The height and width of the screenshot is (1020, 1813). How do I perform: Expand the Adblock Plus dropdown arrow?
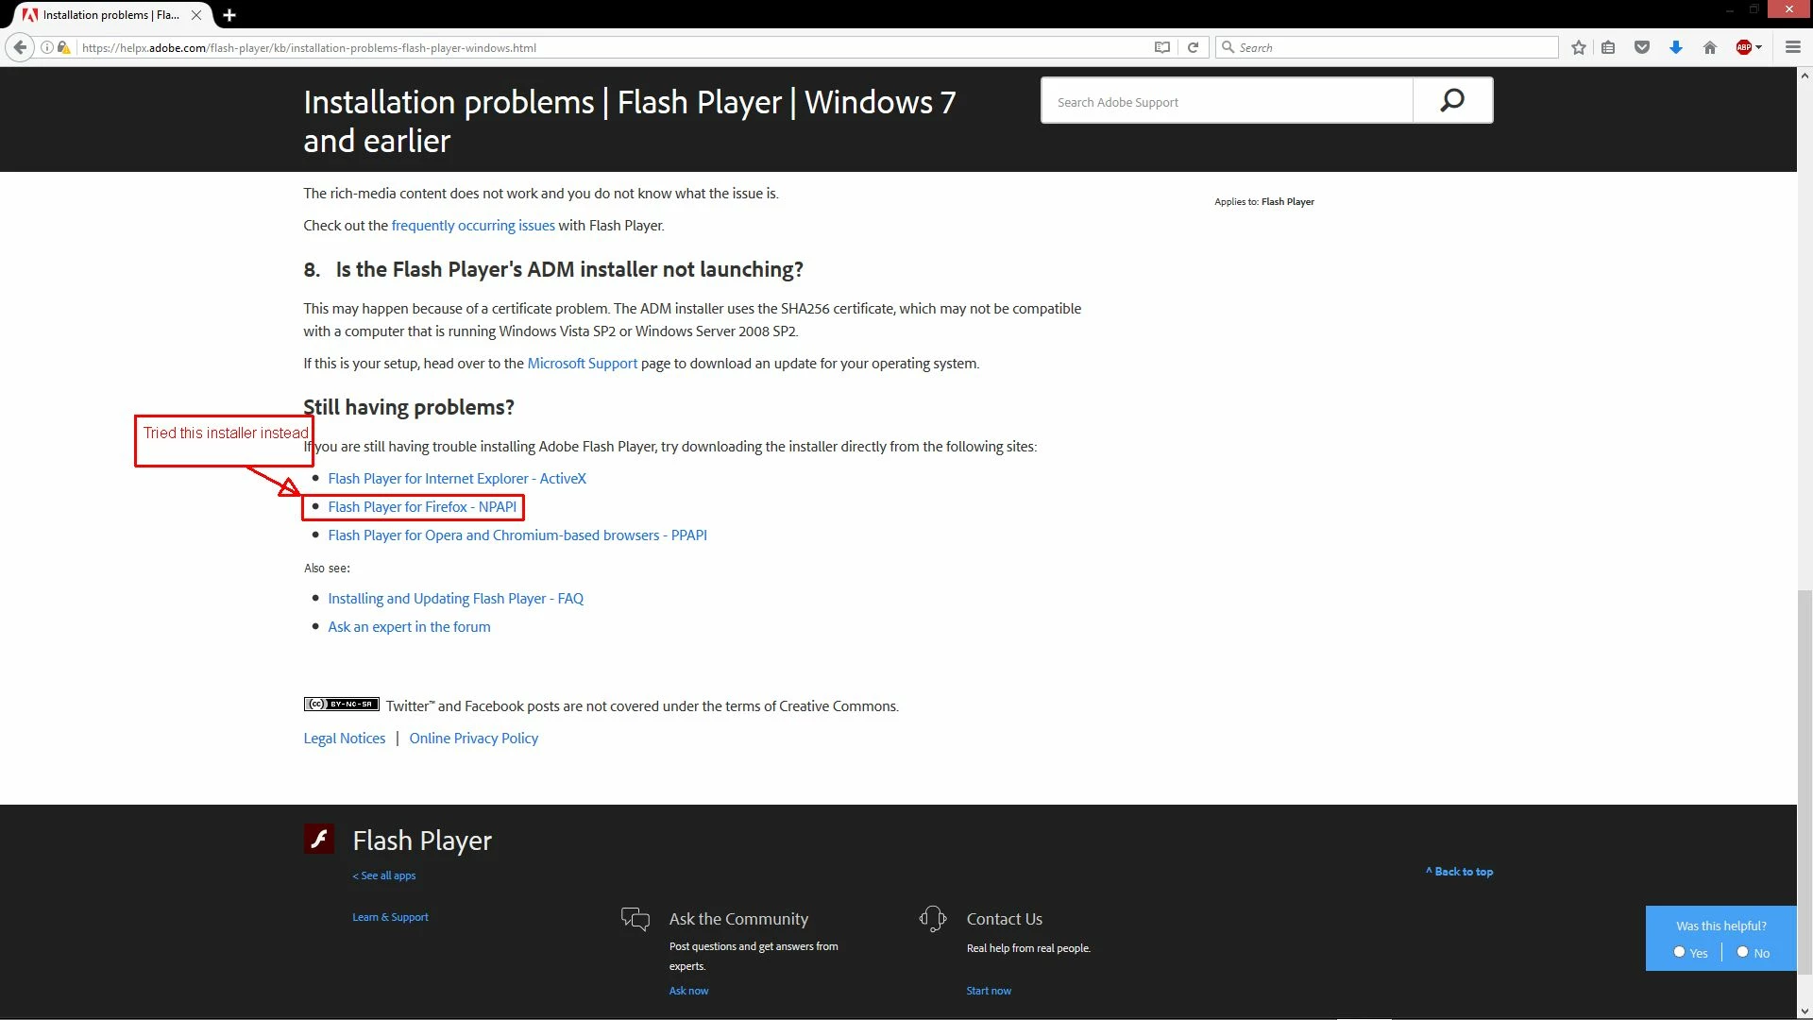click(x=1759, y=47)
